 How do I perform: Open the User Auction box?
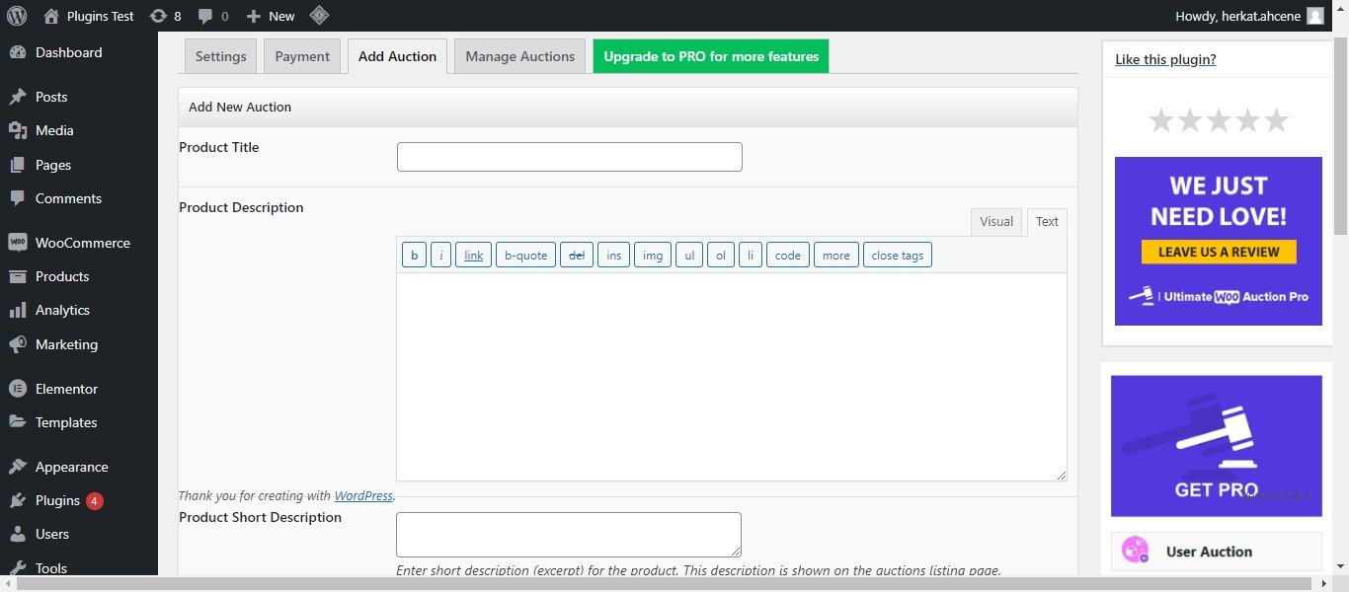(x=1217, y=552)
